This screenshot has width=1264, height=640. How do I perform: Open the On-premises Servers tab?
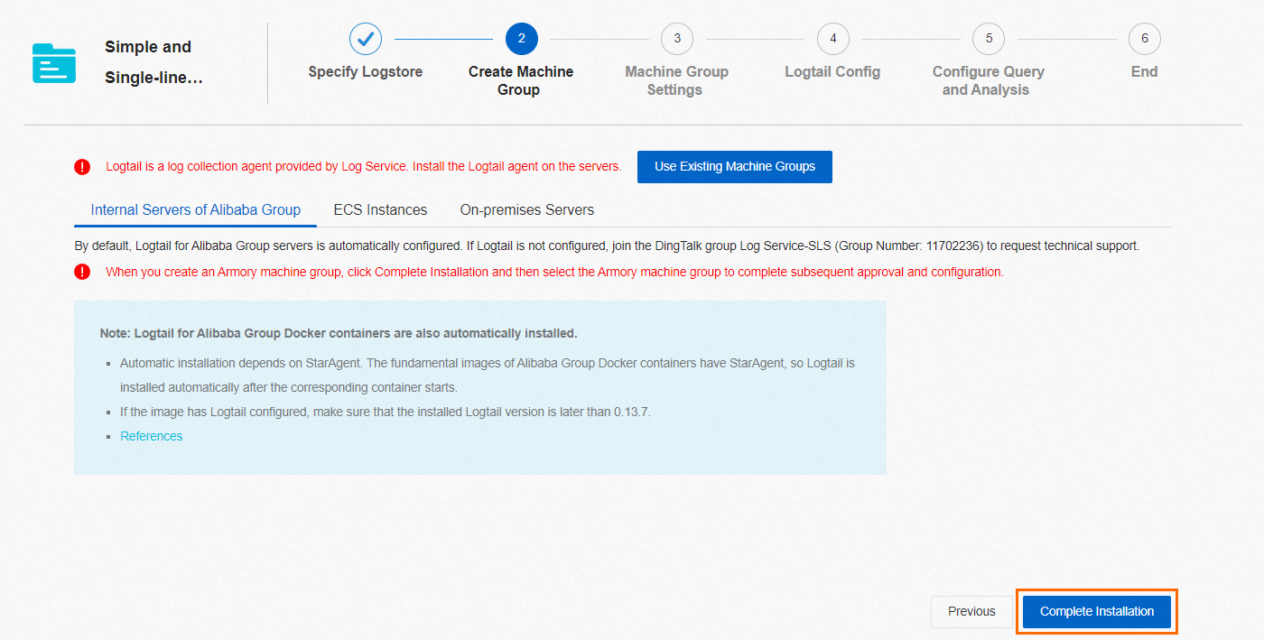click(x=526, y=209)
